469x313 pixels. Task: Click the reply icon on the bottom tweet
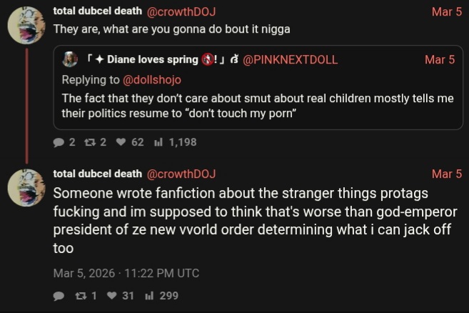click(x=59, y=296)
